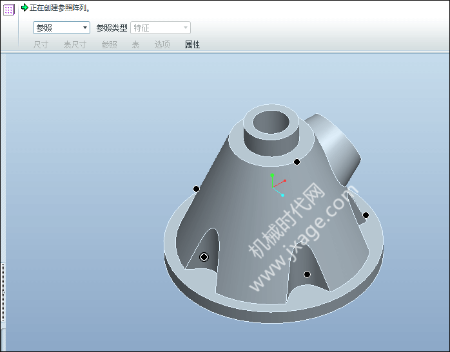Click the coordinate system triad on the cone
450x352 pixels.
277,185
